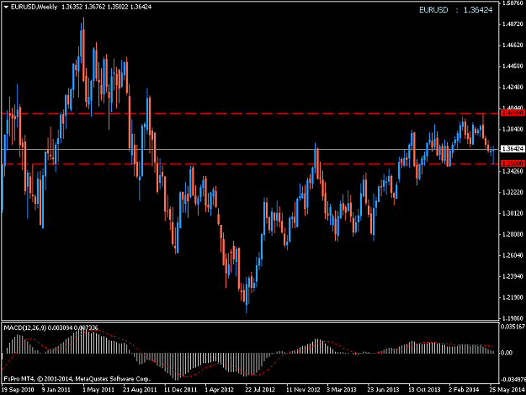Click the 1.38400 price axis value
526x395 pixels.
tap(513, 129)
